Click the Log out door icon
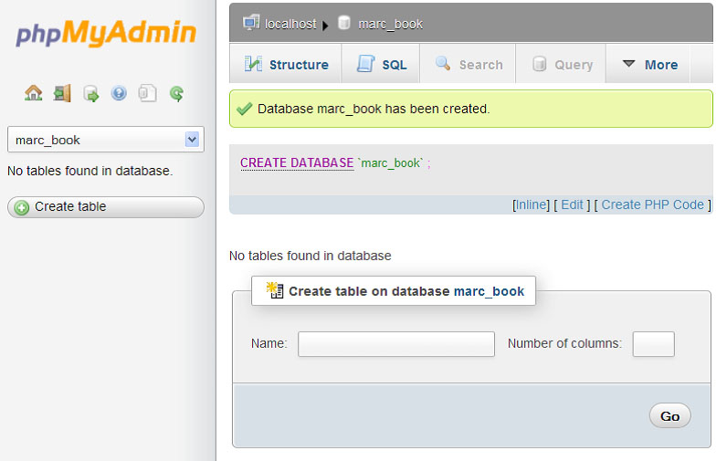This screenshot has height=461, width=716. (x=62, y=93)
